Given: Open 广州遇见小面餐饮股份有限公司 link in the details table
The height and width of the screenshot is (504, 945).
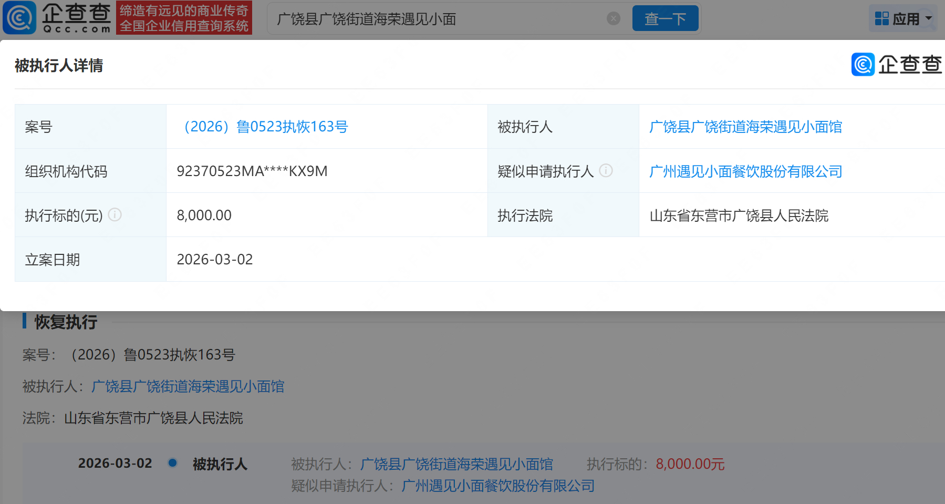Looking at the screenshot, I should (745, 171).
